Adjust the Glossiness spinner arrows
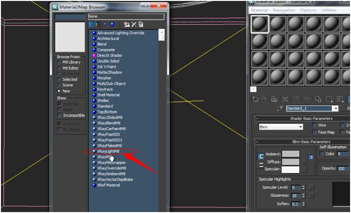This screenshot has width=351, height=213. (x=303, y=196)
